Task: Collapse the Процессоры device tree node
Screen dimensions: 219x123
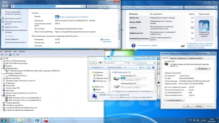Action: click(1, 95)
